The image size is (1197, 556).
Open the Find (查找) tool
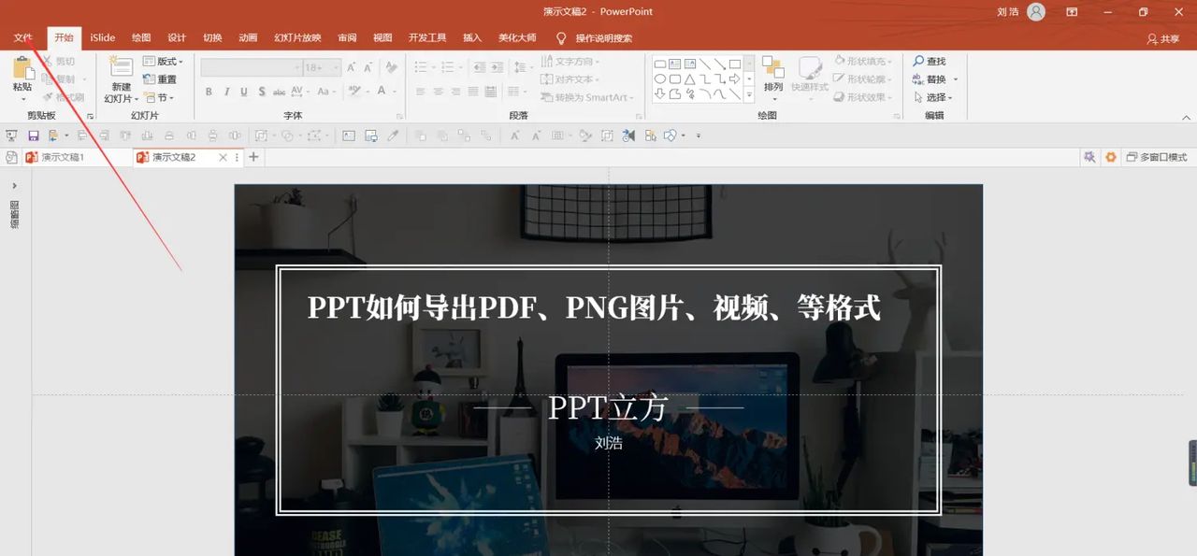[x=932, y=60]
